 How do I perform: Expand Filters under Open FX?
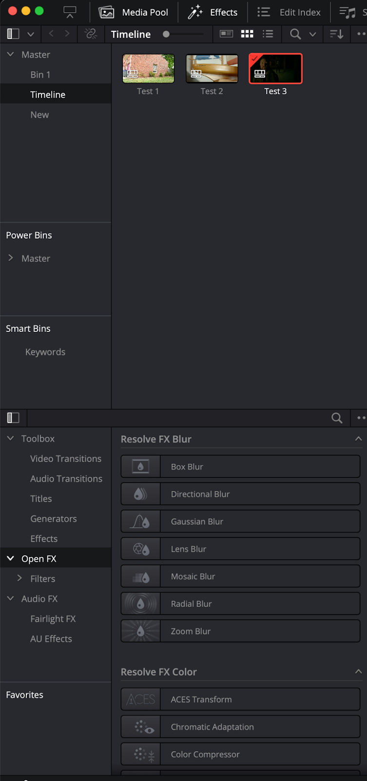[19, 578]
